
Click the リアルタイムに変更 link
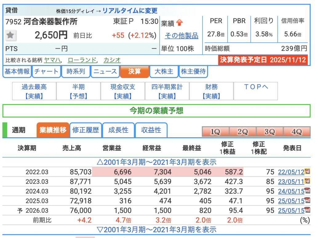pyautogui.click(x=130, y=11)
